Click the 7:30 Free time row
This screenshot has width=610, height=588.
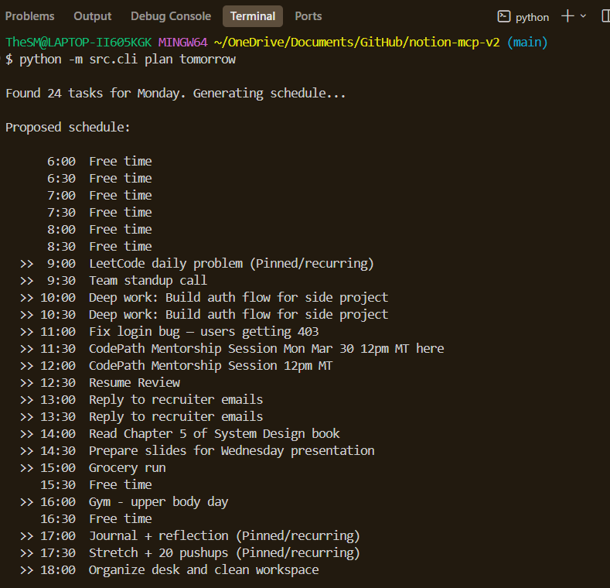100,213
